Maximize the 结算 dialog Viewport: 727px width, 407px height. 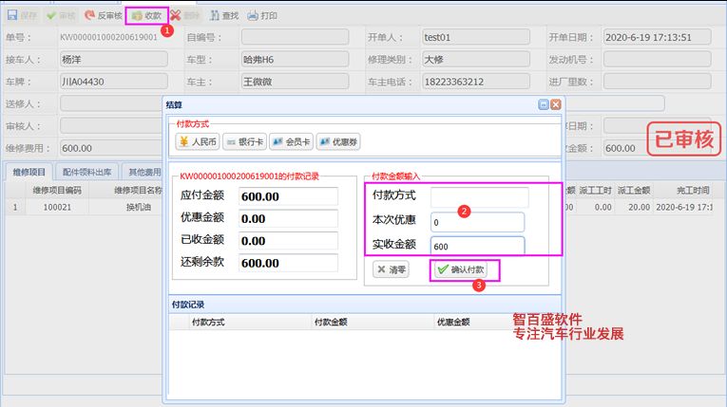coord(544,104)
